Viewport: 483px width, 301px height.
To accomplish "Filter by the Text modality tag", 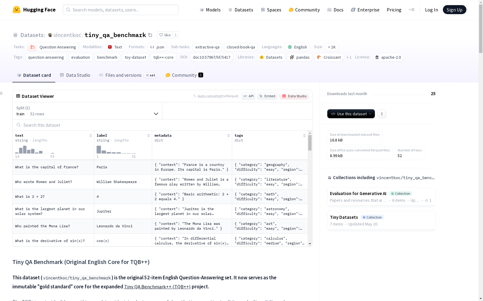I will click(115, 47).
